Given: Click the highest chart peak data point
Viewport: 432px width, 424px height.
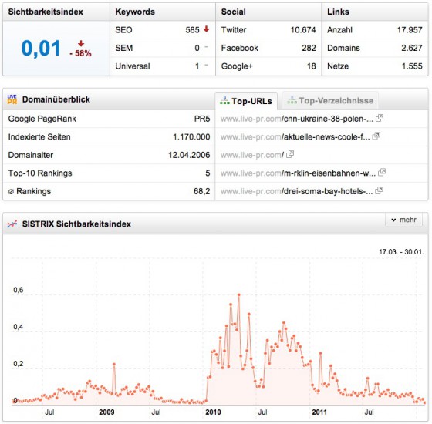Looking at the screenshot, I should point(238,294).
